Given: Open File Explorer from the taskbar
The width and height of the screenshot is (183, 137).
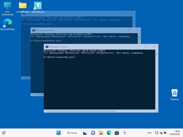Looking at the screenshot, I should click(101, 133).
